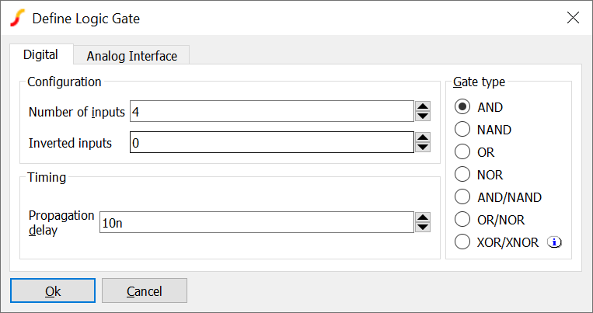Increase the Inverted inputs value
This screenshot has width=593, height=313.
tap(423, 137)
